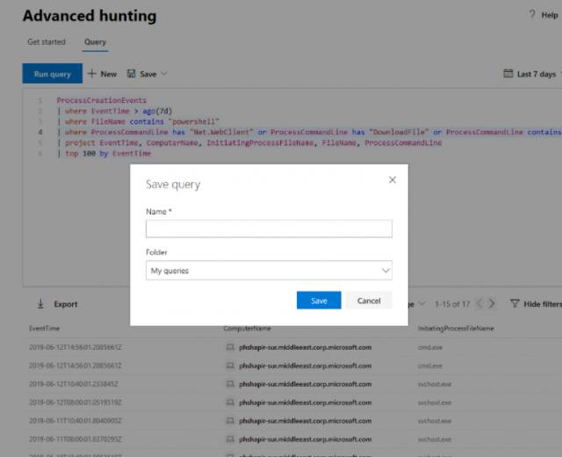The width and height of the screenshot is (562, 457).
Task: Click the Hide filters funnel icon
Action: click(515, 304)
